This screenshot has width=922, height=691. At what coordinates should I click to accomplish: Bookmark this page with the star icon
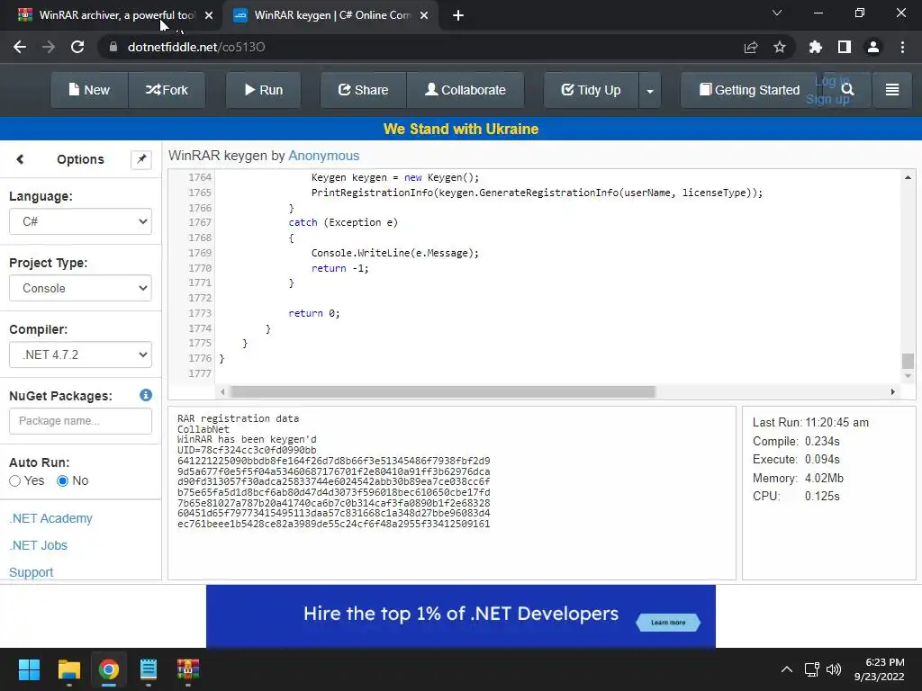[780, 47]
